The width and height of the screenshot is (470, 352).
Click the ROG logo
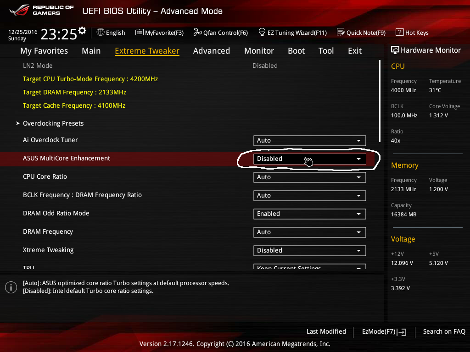coord(19,10)
